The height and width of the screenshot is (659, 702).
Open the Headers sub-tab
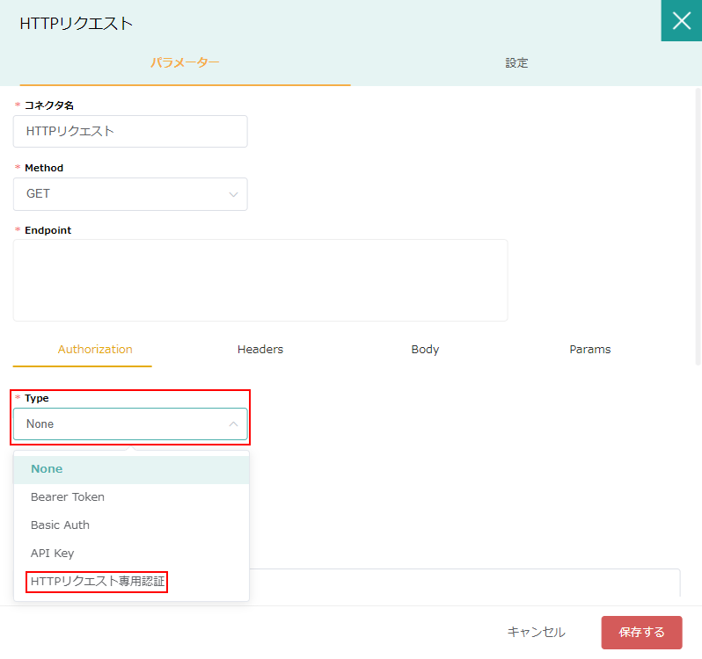pos(260,350)
